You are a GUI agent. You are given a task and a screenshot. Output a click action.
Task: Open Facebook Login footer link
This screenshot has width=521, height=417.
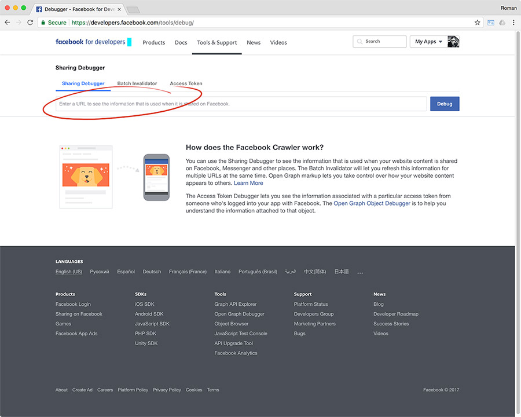click(x=73, y=304)
